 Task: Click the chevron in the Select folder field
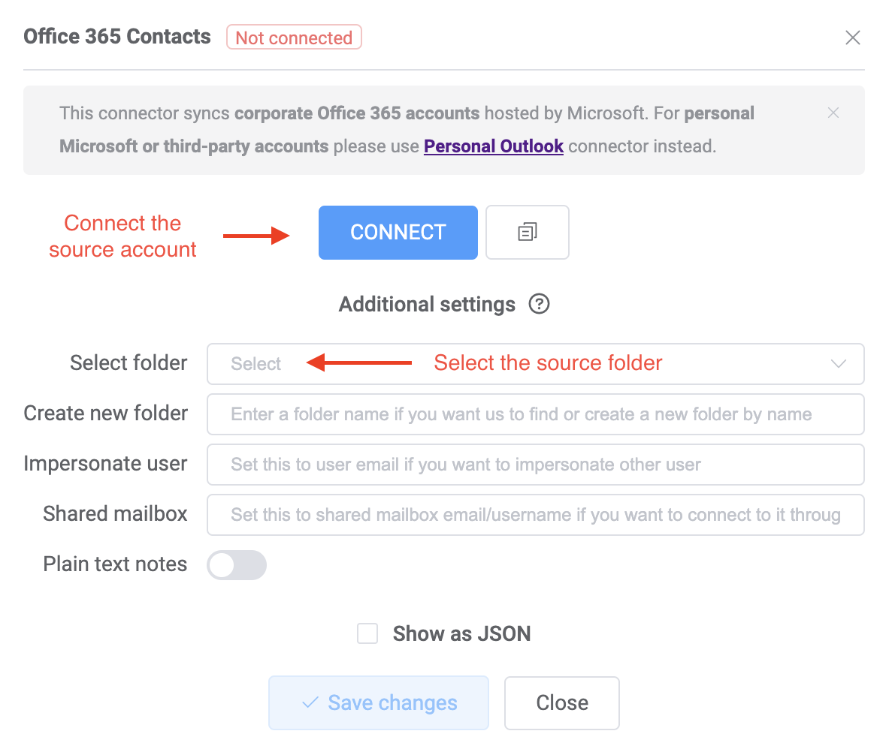click(838, 364)
